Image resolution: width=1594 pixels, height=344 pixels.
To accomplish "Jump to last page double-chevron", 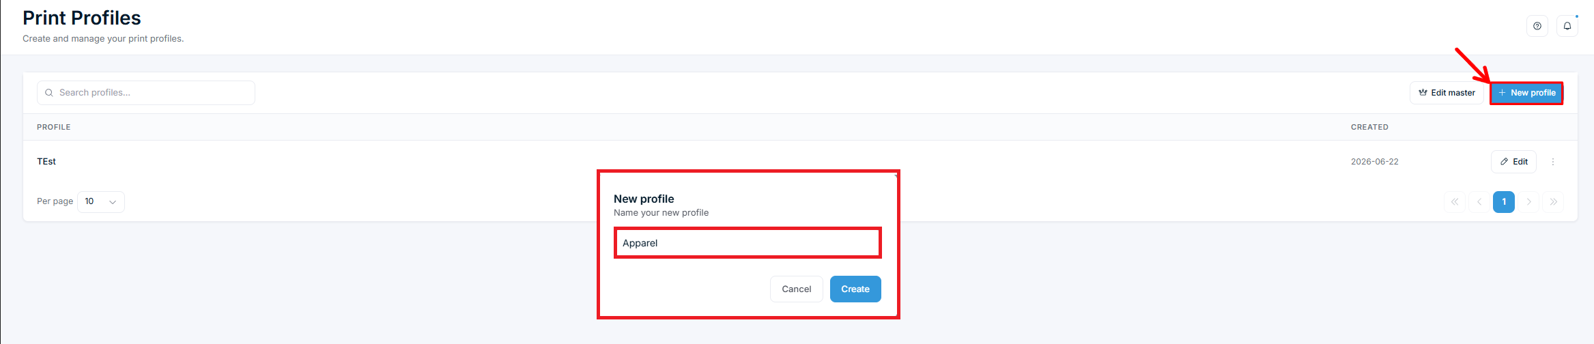I will click(1553, 202).
